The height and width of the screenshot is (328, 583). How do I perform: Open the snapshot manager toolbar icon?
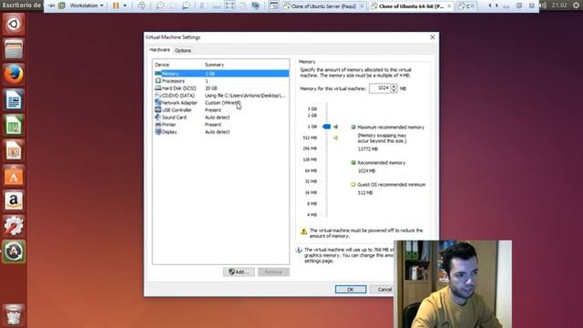(186, 5)
